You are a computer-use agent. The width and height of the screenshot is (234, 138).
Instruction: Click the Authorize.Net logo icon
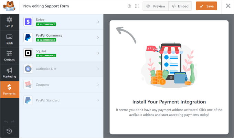pos(28,69)
